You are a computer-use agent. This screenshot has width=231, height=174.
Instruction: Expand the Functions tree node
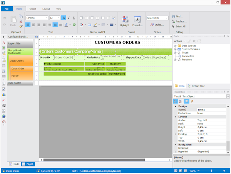[x=175, y=60]
